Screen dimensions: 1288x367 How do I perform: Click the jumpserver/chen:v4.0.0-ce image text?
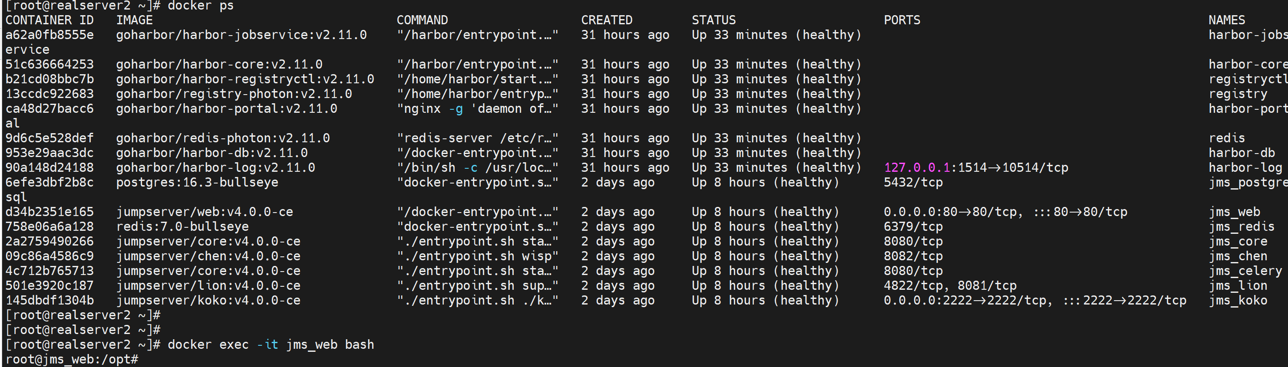point(208,256)
